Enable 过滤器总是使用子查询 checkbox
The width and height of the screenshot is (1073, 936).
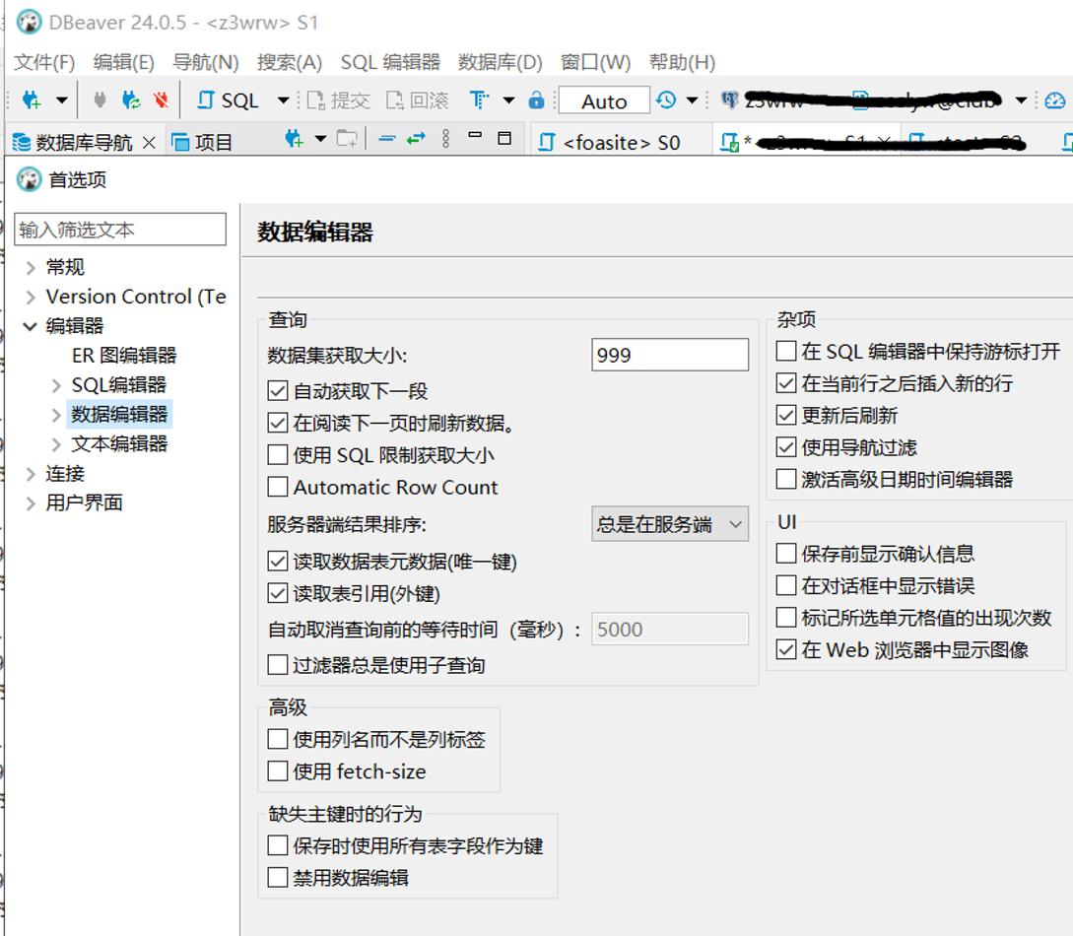click(277, 665)
